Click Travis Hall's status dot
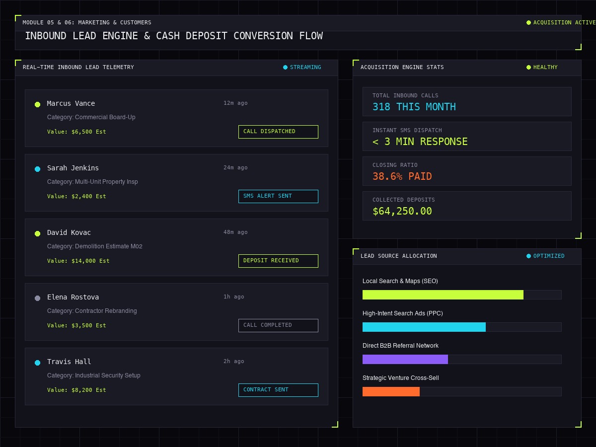Viewport: 596px width, 447px height. pos(37,363)
